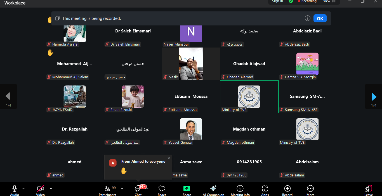The height and width of the screenshot is (196, 382).
Task: Open AI Companion
Action: [213, 190]
